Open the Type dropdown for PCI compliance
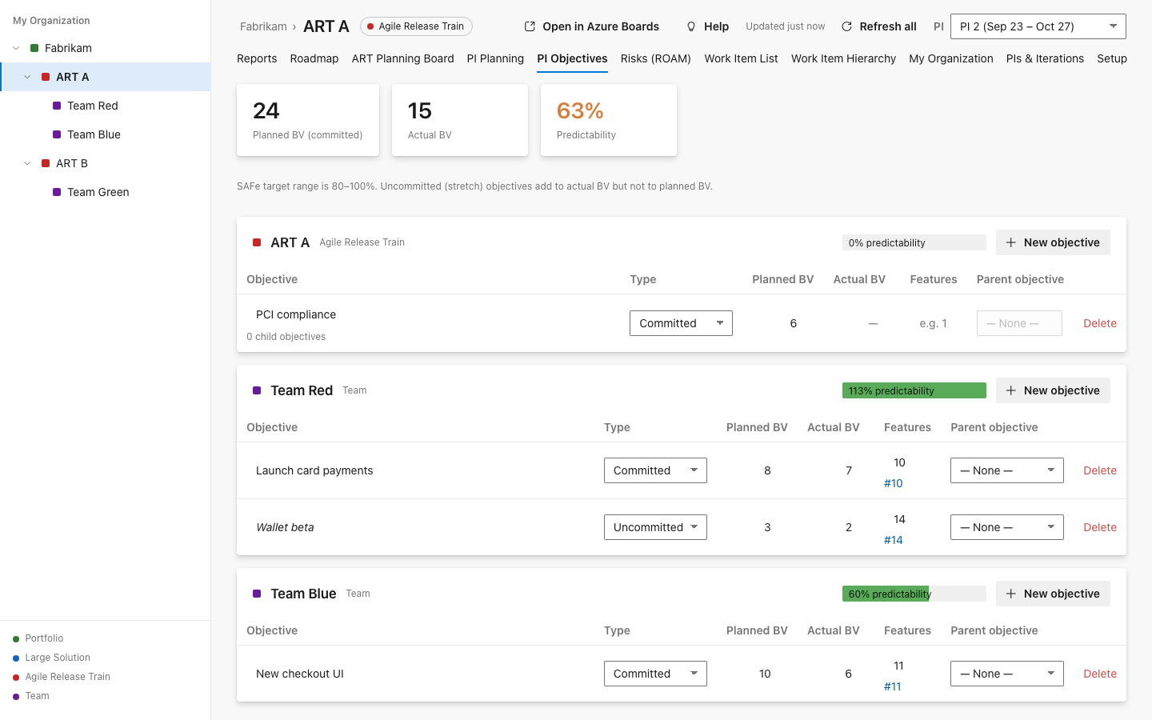Screen dimensions: 1152x720 (x=681, y=323)
